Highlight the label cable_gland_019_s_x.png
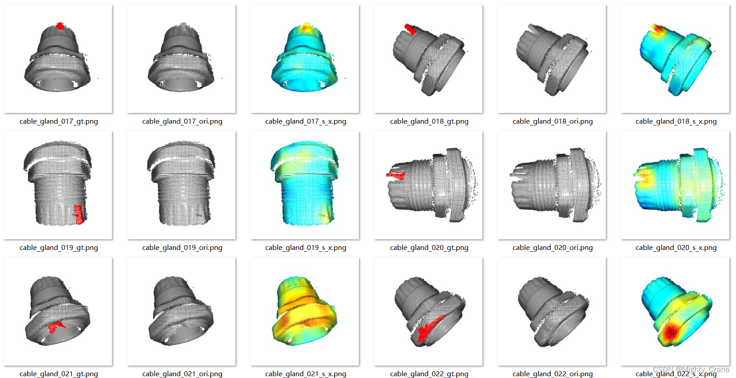The width and height of the screenshot is (736, 378). (x=306, y=248)
